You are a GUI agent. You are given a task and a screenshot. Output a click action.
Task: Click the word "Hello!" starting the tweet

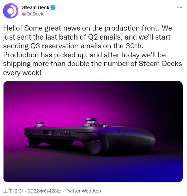(x=13, y=28)
